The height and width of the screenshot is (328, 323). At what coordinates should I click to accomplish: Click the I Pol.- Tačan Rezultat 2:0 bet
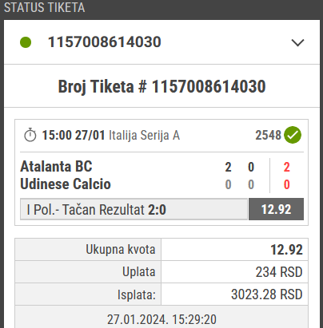pyautogui.click(x=134, y=209)
